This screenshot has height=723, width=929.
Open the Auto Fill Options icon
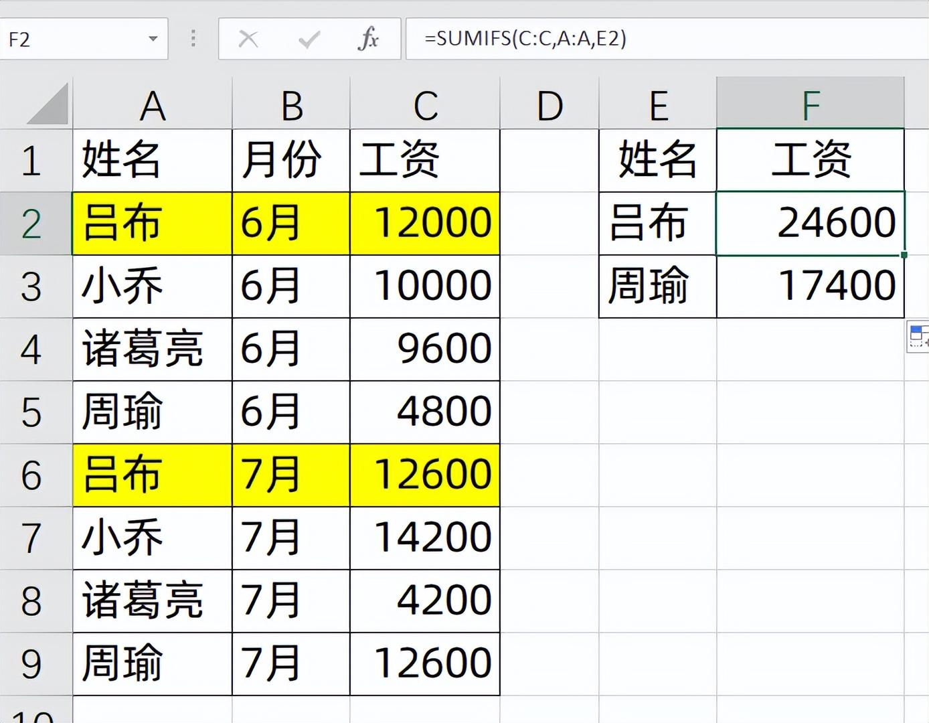[x=918, y=337]
